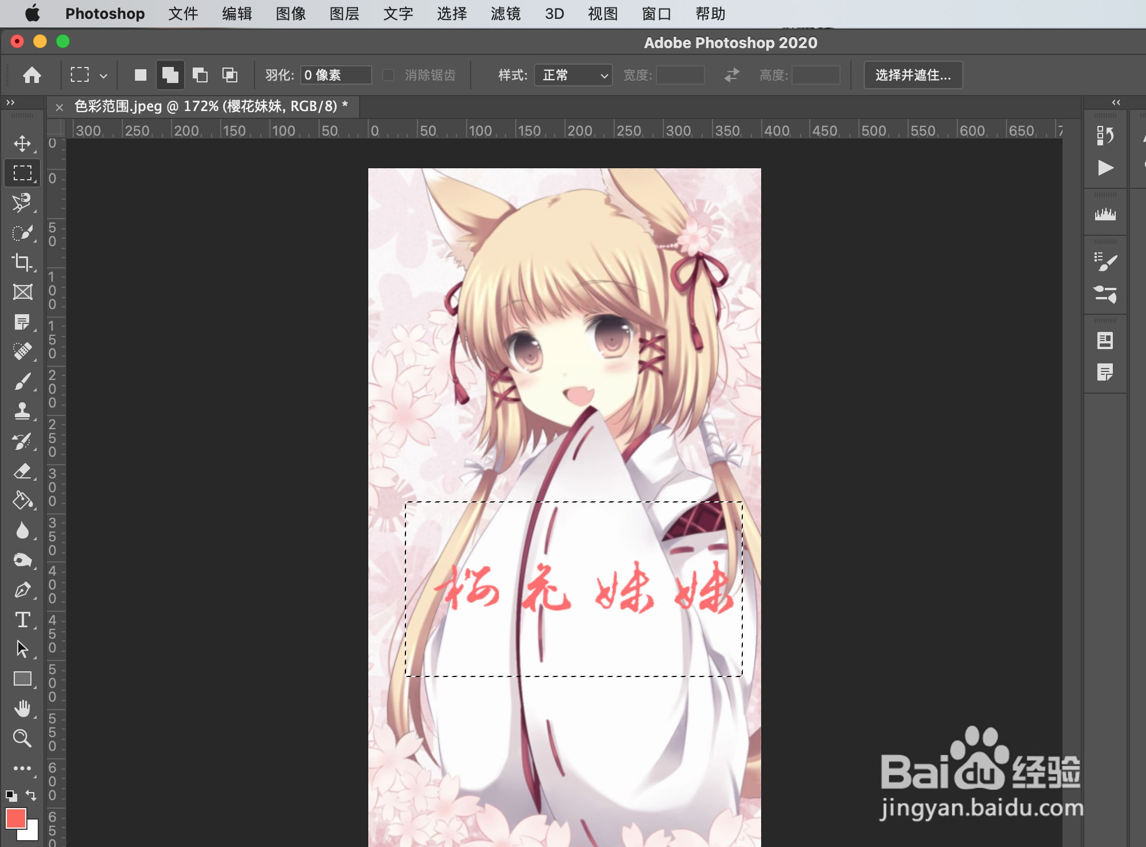Choose Subtract from Selection mode
The height and width of the screenshot is (847, 1146).
(200, 75)
